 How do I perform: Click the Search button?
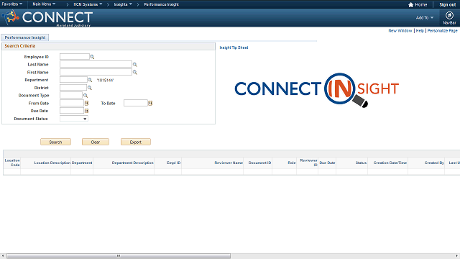pyautogui.click(x=55, y=142)
